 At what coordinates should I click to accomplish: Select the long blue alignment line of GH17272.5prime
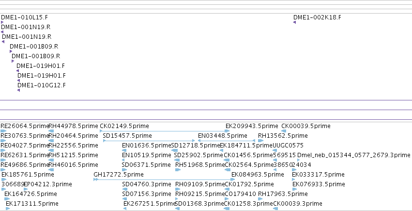[164, 179]
